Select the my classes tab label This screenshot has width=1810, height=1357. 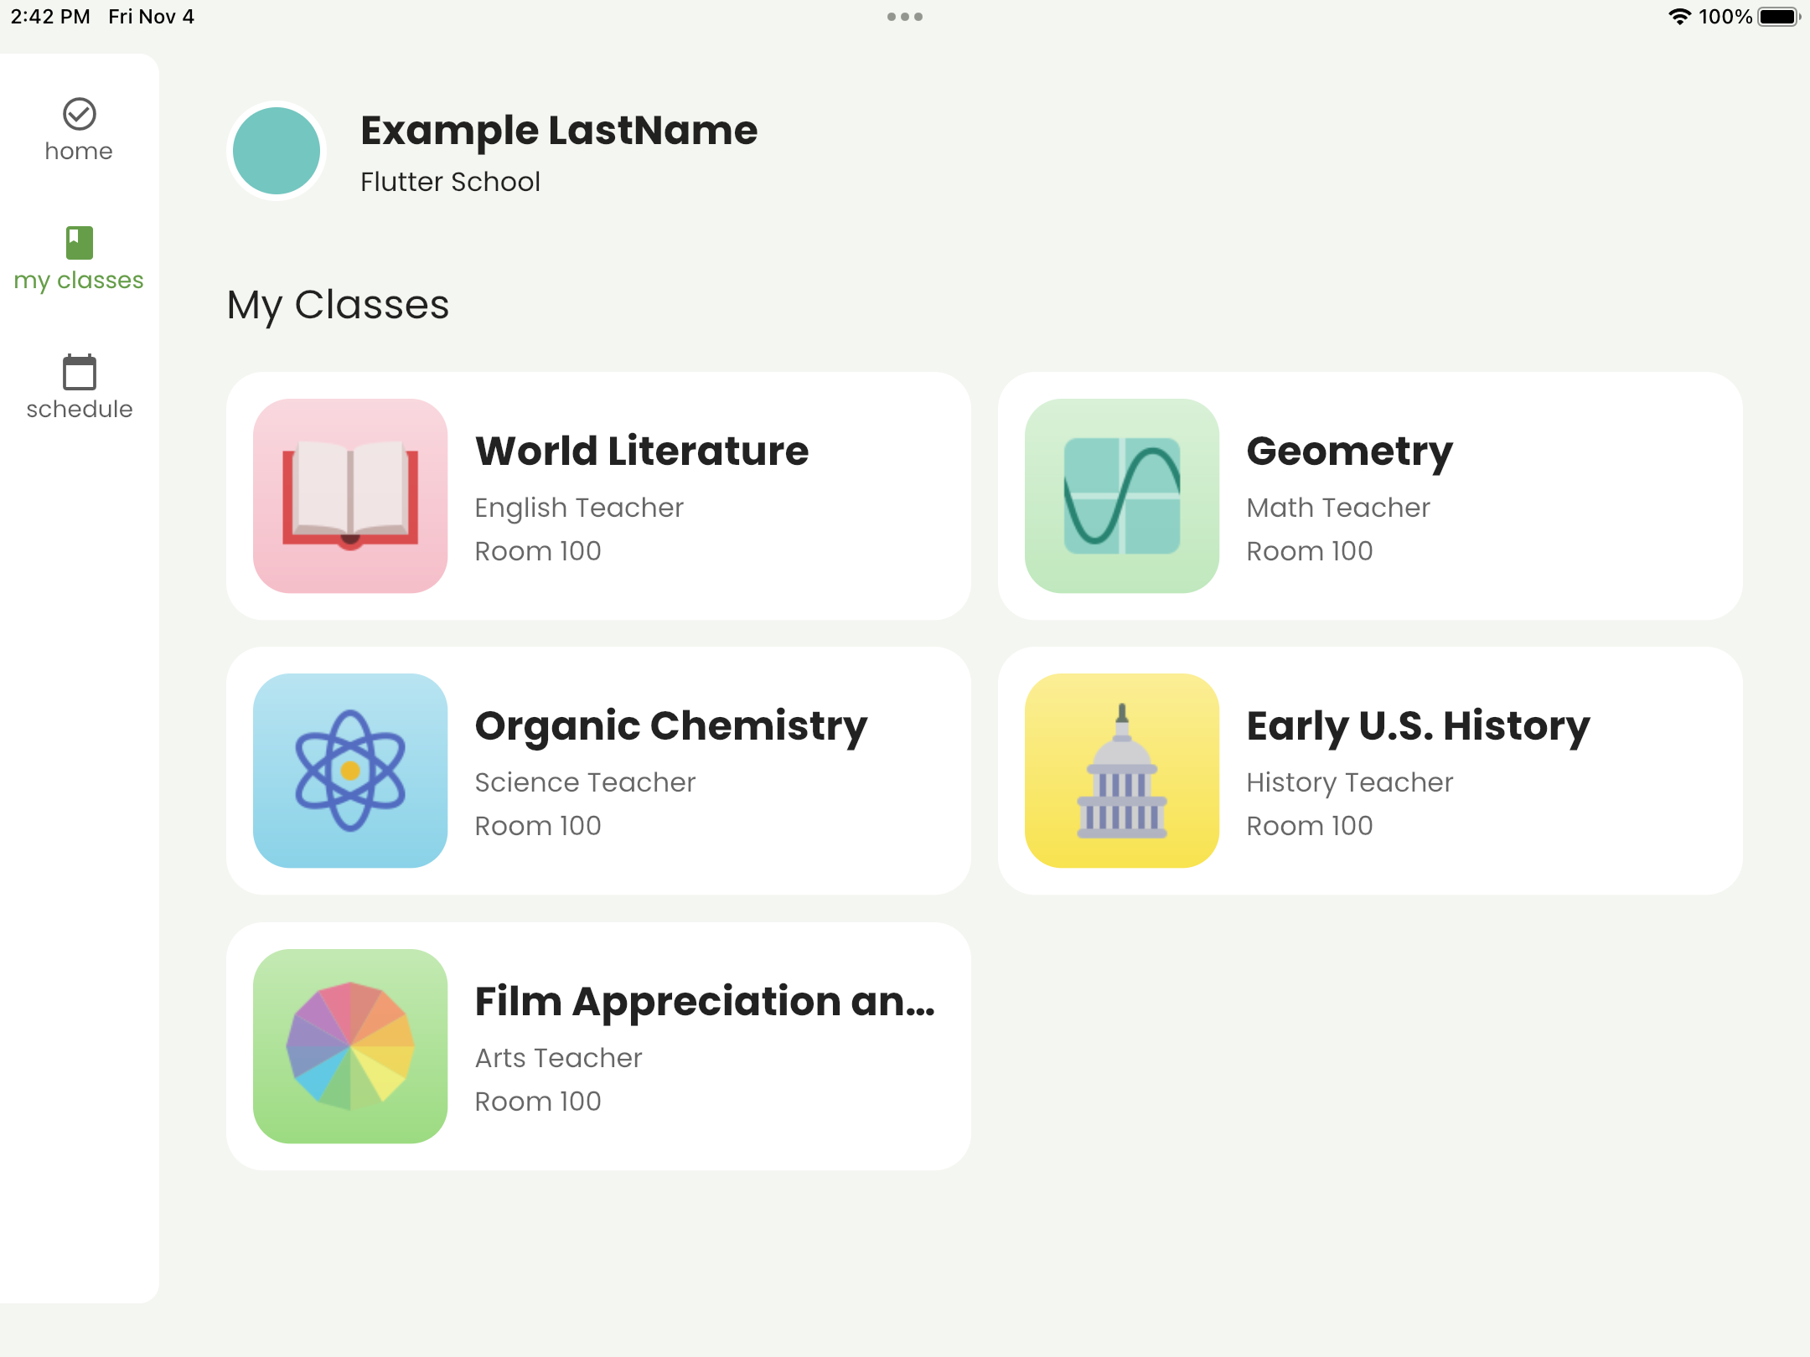[x=79, y=281]
